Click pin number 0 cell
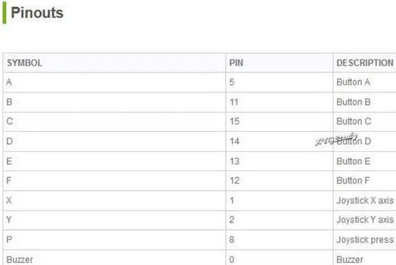Image resolution: width=396 pixels, height=265 pixels. point(280,258)
